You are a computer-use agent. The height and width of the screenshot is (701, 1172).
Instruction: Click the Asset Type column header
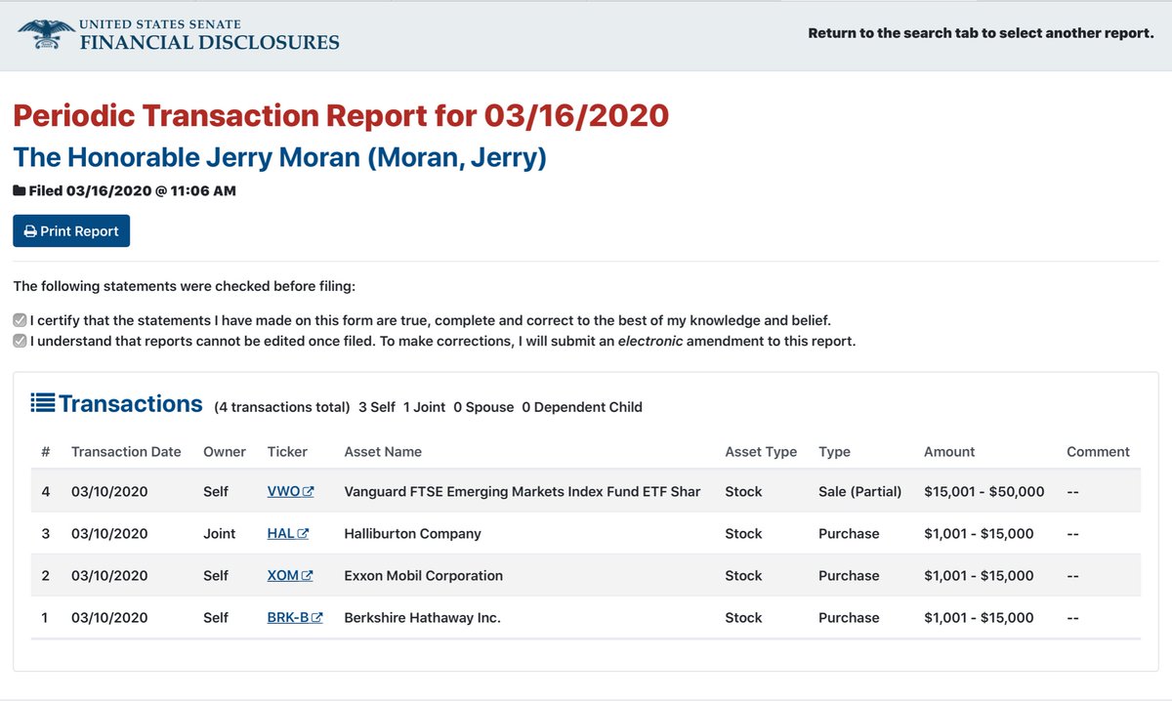point(761,452)
